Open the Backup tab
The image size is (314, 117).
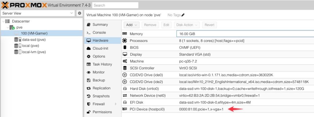tap(103, 80)
